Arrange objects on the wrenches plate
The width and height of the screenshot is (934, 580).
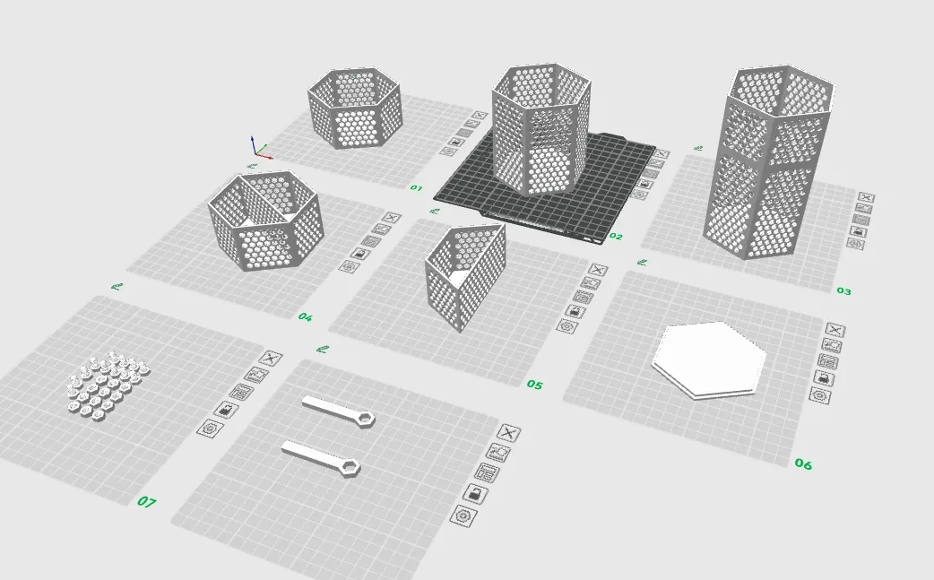pyautogui.click(x=488, y=472)
